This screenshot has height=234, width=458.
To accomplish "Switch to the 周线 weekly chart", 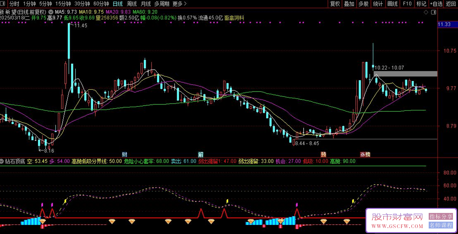I will pyautogui.click(x=132, y=4).
